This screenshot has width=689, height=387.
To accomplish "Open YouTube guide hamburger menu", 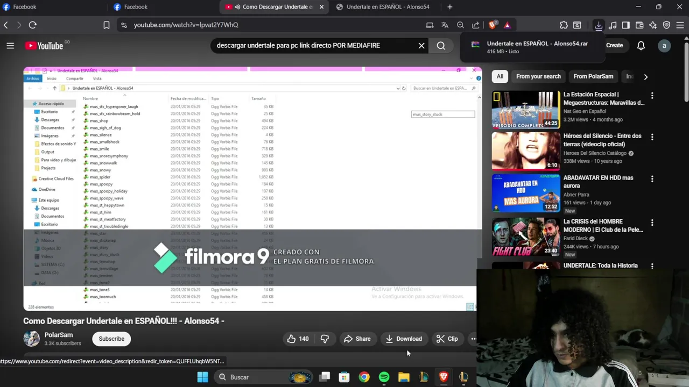I will point(10,46).
